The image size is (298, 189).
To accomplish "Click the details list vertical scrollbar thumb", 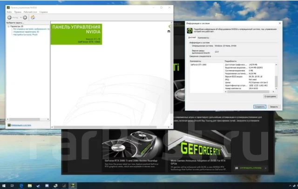I will (x=276, y=81).
